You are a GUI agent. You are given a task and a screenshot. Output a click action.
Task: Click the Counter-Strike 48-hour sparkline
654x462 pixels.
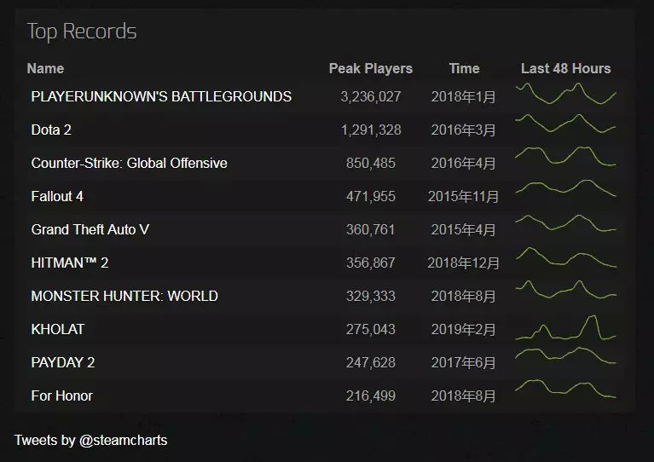pos(565,156)
